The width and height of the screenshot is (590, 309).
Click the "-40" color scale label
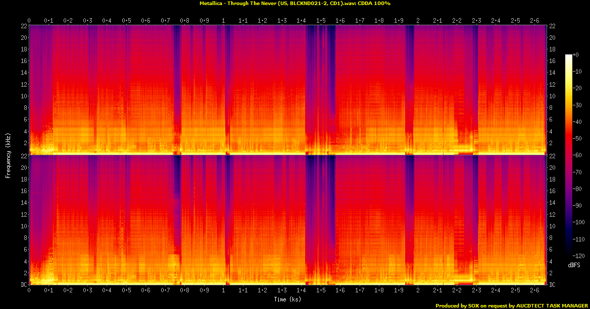click(577, 121)
